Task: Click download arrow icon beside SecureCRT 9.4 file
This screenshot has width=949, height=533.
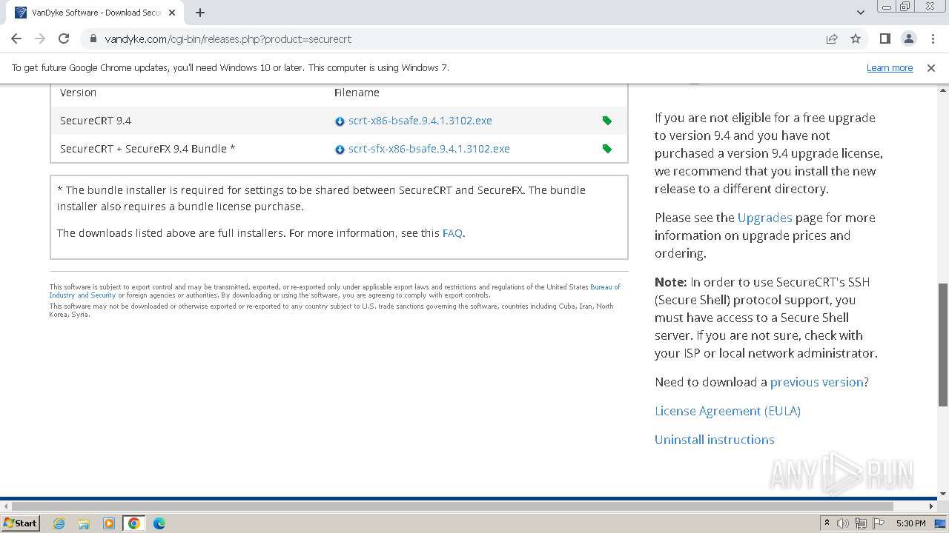Action: tap(340, 121)
